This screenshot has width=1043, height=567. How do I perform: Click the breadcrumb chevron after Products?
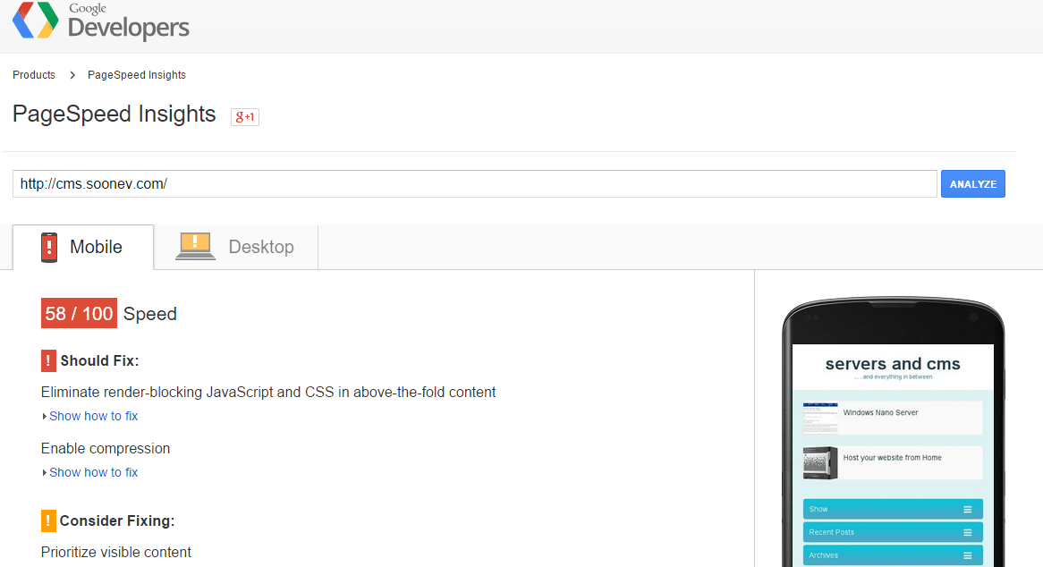(72, 75)
